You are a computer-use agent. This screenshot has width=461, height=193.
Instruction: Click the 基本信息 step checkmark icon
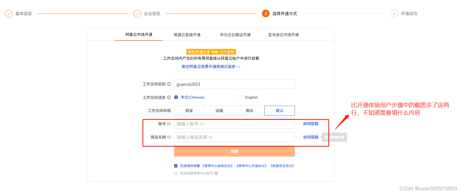(9, 14)
